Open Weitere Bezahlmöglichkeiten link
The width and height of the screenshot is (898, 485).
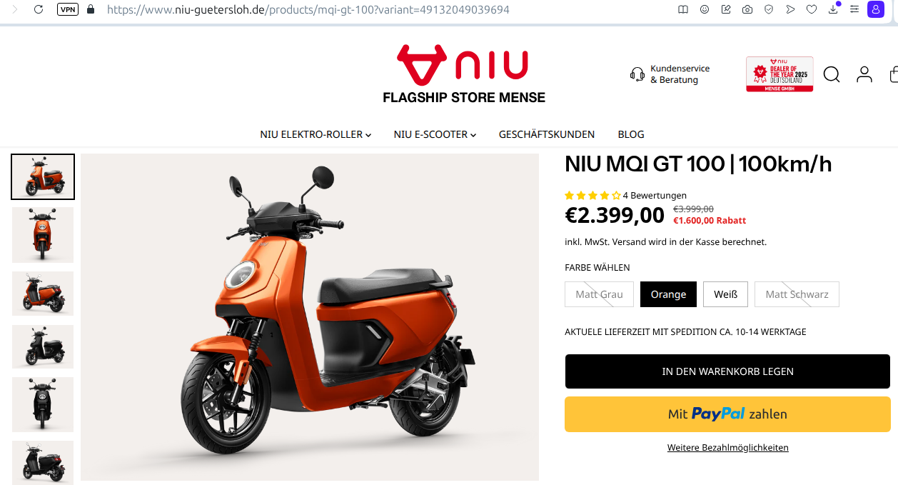point(727,448)
